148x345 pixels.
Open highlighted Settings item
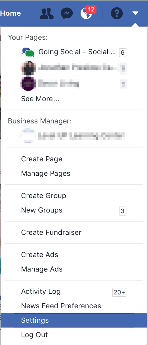(74, 320)
